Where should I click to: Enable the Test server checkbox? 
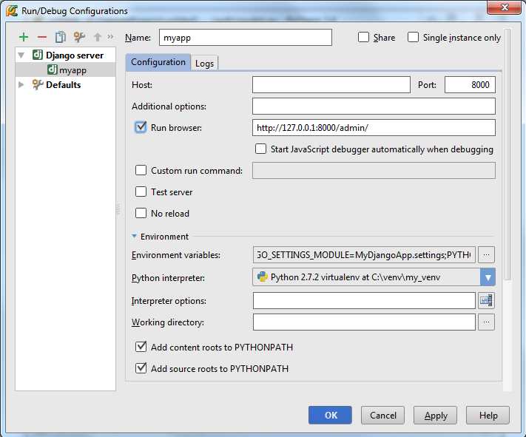click(x=141, y=192)
